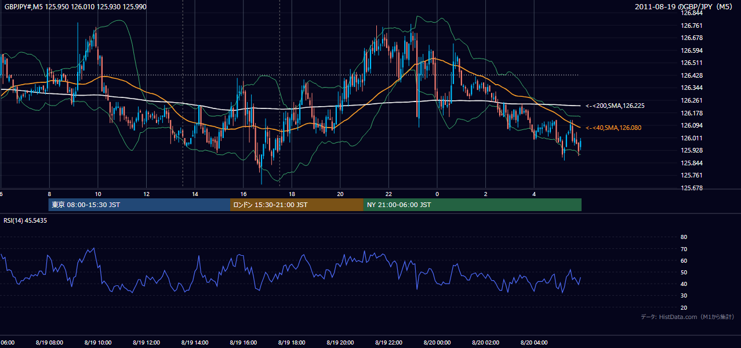Click hour tick 4 under price chart
Screen dimensions: 741x348
(534, 194)
